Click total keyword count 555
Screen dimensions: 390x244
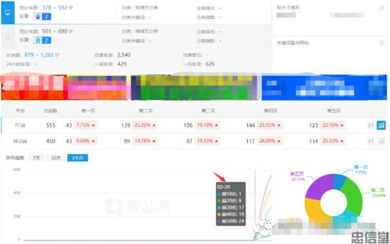(x=51, y=125)
